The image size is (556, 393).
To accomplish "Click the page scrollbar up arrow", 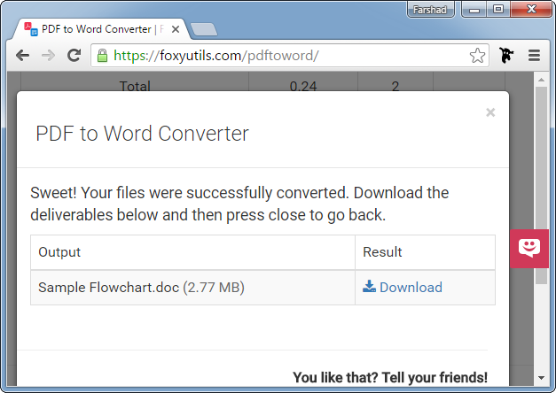I will pos(541,80).
